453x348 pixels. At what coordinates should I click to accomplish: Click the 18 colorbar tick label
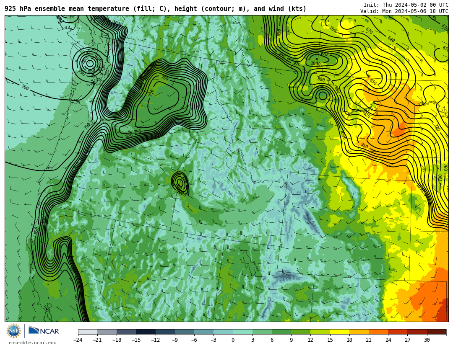click(349, 340)
